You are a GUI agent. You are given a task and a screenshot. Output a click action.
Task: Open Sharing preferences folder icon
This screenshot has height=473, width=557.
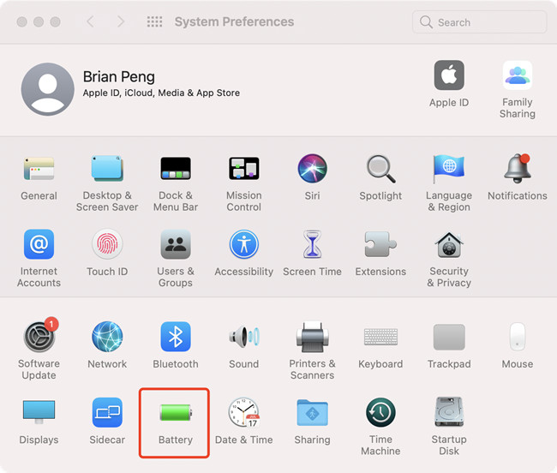pos(312,412)
